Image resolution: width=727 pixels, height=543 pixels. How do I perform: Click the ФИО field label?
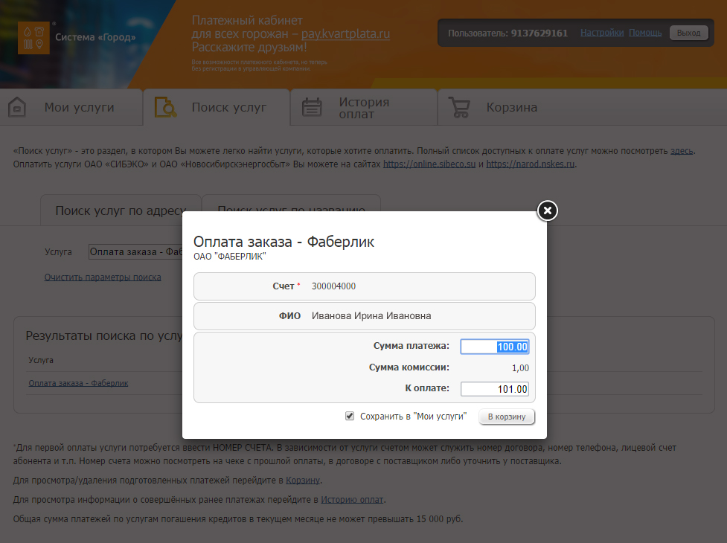tap(289, 316)
